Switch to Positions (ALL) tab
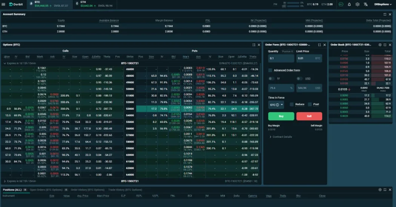396x207 pixels. coord(15,190)
